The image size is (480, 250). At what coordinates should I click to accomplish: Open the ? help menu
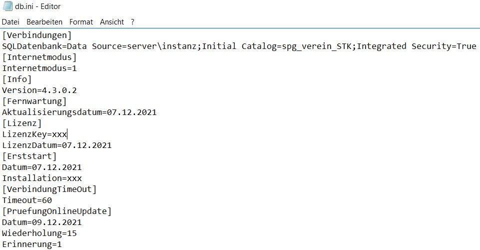pyautogui.click(x=132, y=22)
